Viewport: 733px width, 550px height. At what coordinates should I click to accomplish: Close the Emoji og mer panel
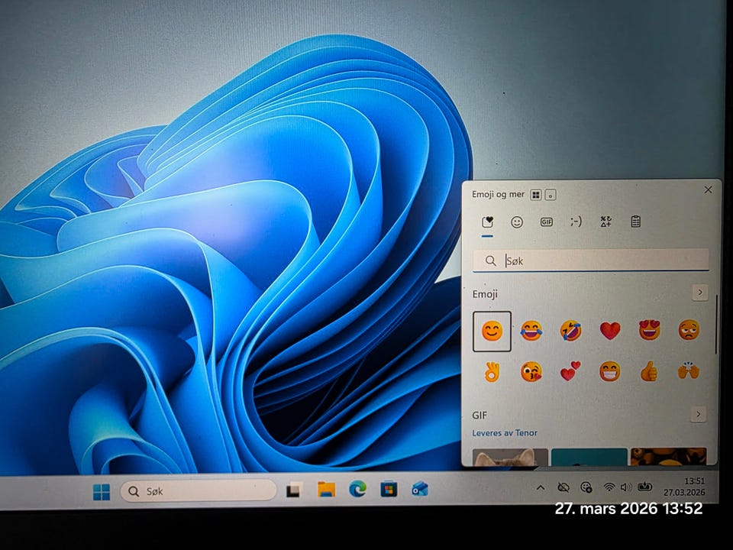tap(709, 189)
